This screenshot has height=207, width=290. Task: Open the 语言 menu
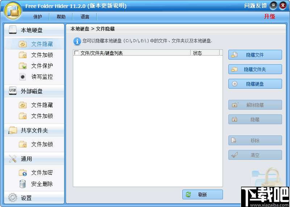(85, 17)
